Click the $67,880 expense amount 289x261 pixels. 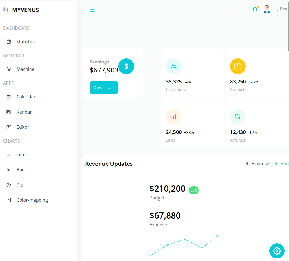pyautogui.click(x=165, y=216)
